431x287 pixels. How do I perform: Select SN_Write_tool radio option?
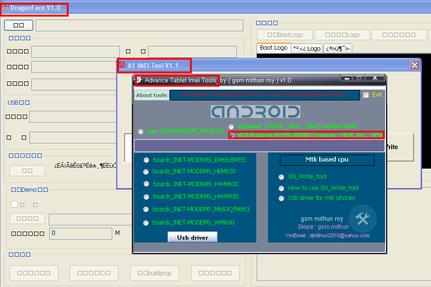(281, 177)
